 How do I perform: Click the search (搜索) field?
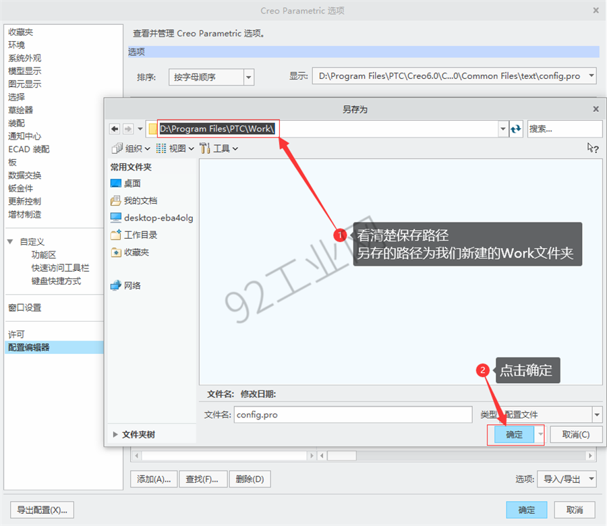pos(565,129)
